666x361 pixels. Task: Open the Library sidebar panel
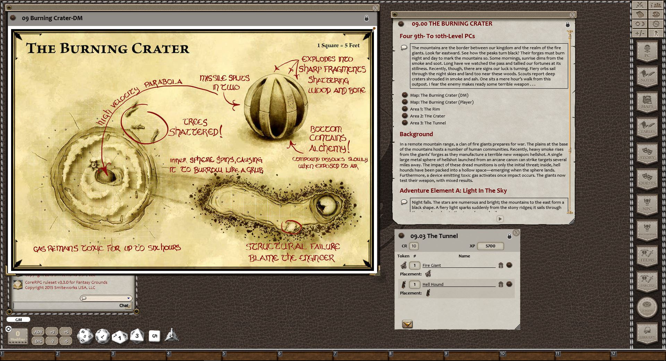(647, 333)
